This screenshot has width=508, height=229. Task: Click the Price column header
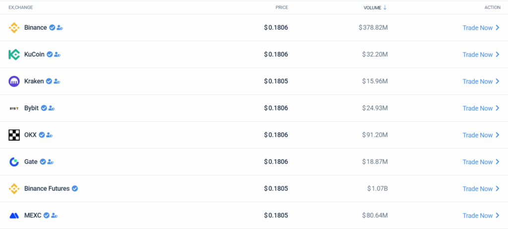click(x=282, y=7)
